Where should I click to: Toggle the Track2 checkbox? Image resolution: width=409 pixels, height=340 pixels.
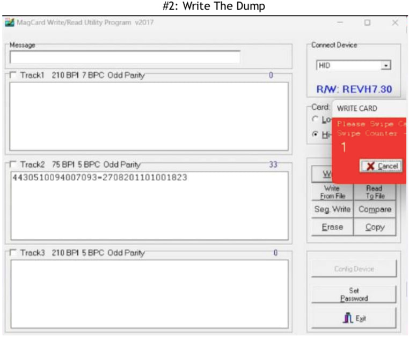(13, 165)
